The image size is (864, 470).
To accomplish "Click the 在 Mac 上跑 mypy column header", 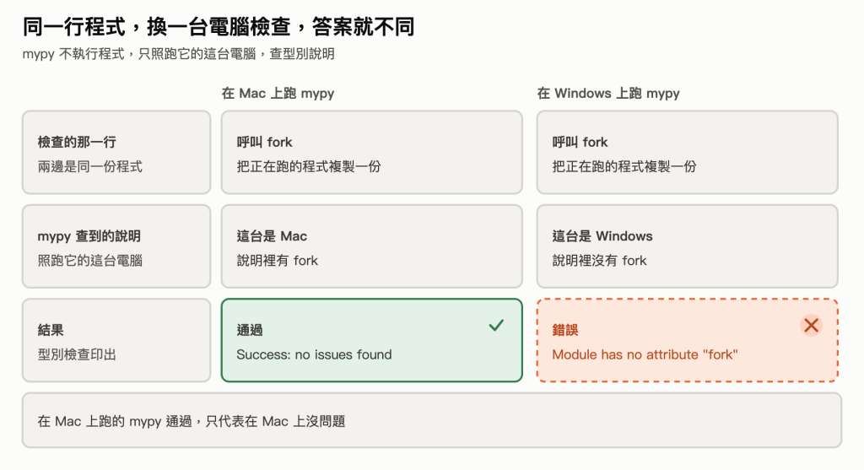I will click(x=278, y=93).
